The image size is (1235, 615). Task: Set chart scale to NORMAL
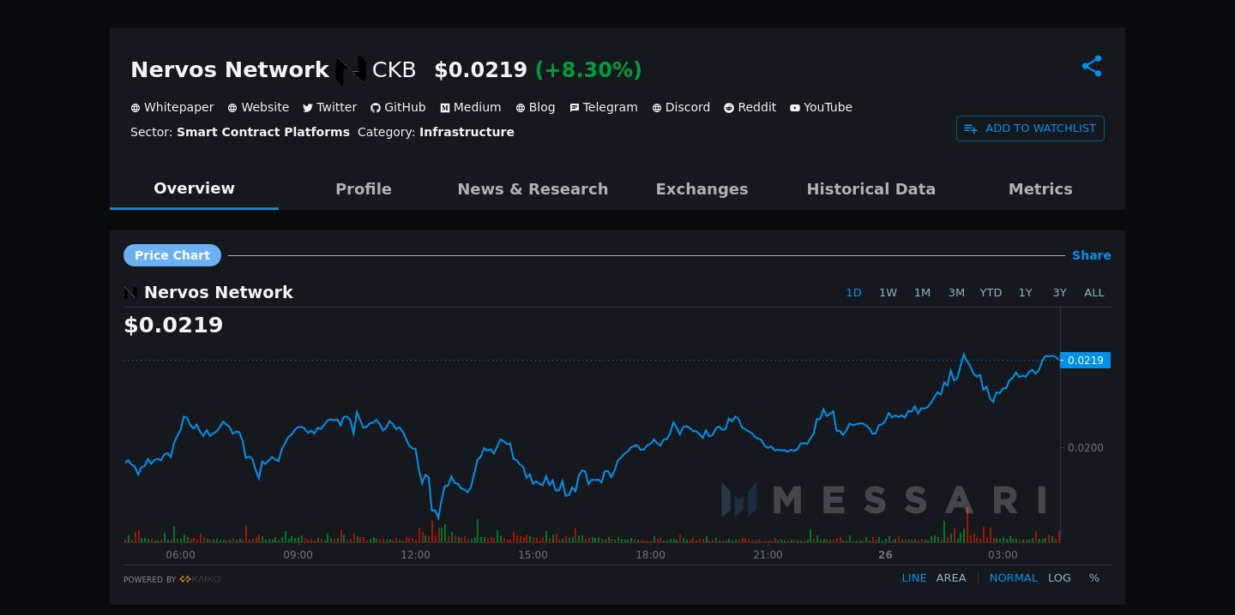pos(1014,578)
